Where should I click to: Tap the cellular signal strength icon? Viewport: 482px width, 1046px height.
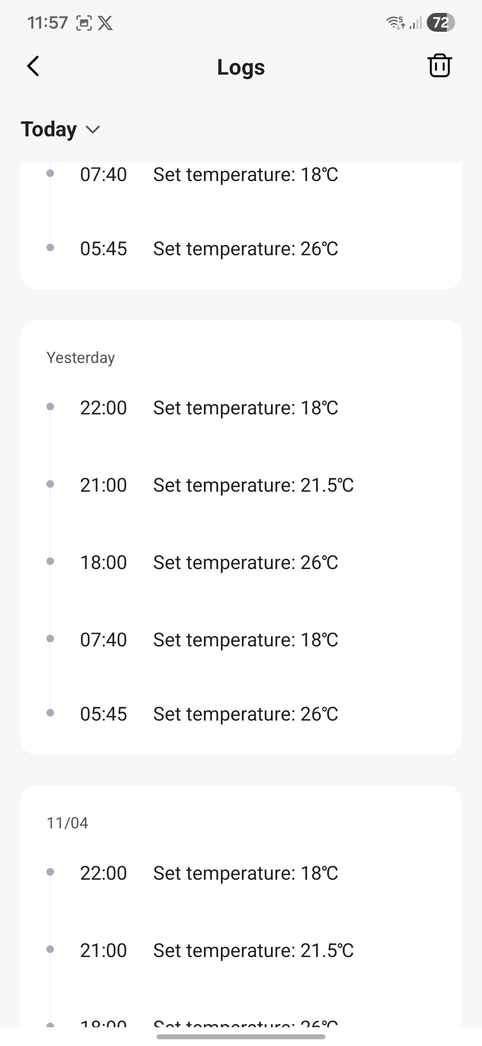click(x=416, y=23)
